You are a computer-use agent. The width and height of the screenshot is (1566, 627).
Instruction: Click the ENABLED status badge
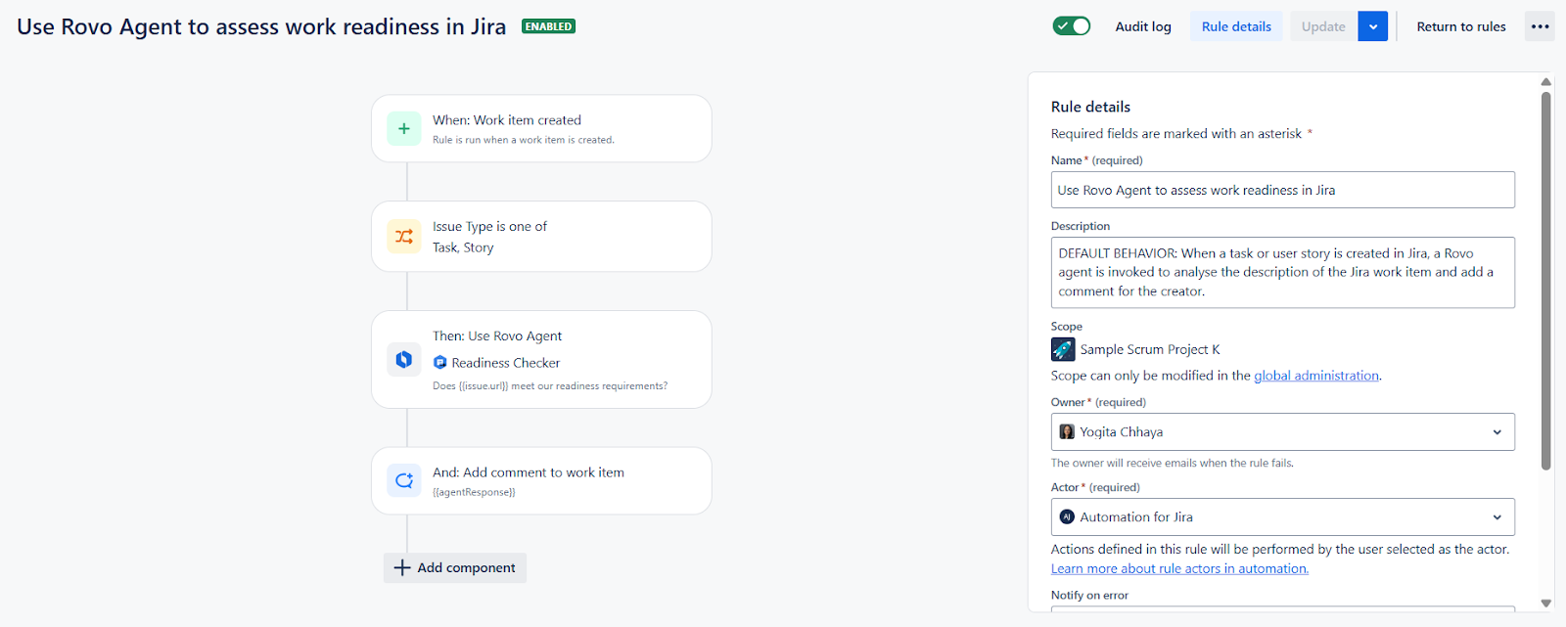[548, 26]
